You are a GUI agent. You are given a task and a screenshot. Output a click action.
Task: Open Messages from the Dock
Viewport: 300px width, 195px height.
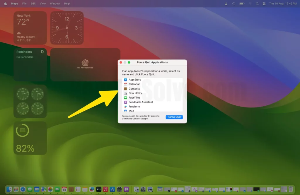point(30,189)
